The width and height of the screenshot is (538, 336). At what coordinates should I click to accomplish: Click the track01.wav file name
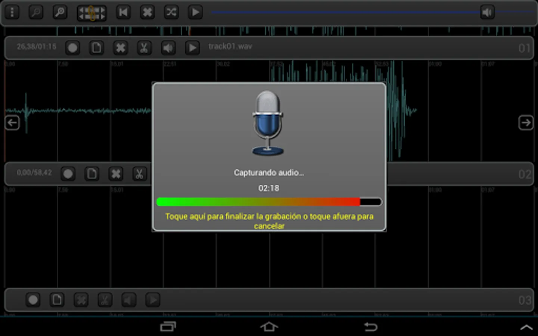coord(230,46)
